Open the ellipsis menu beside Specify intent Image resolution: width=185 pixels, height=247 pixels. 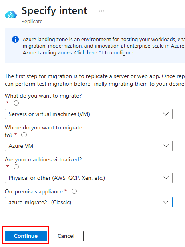point(101,11)
